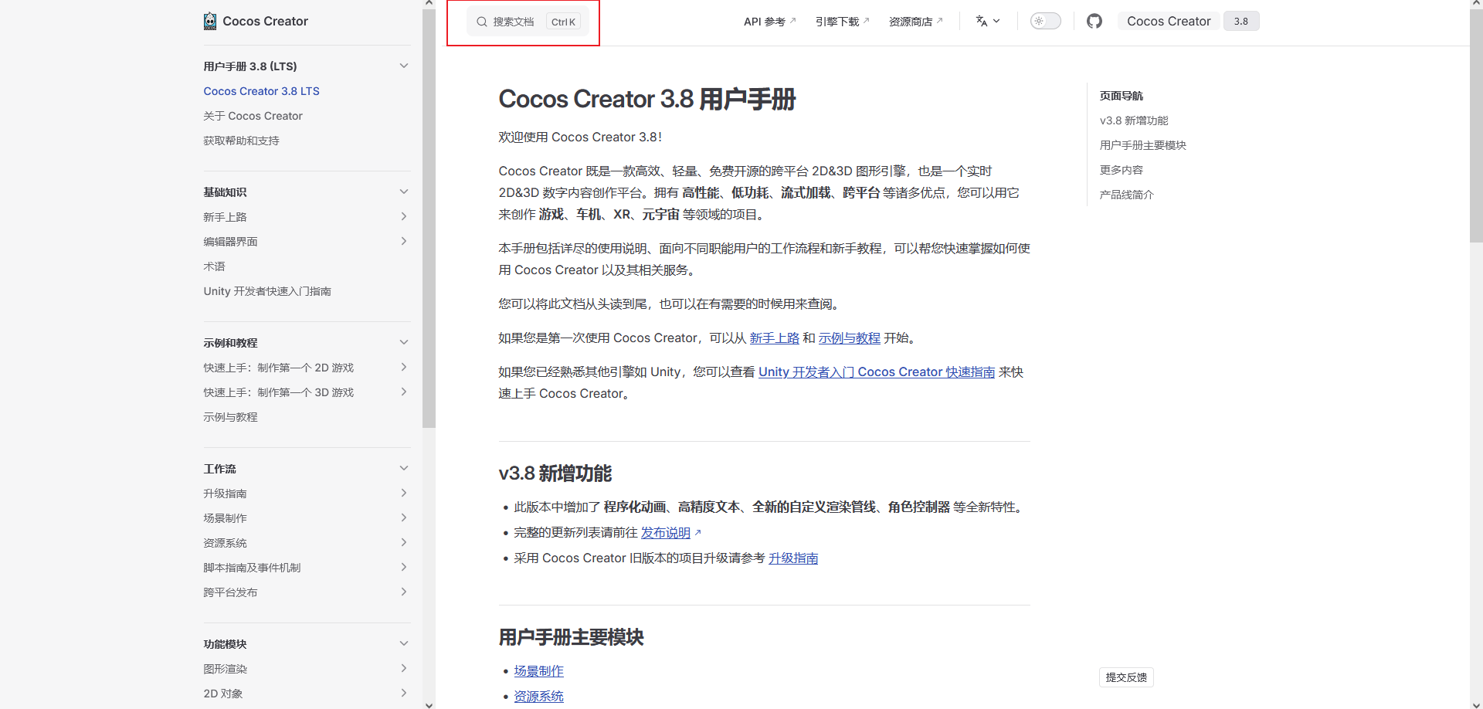The image size is (1483, 709).
Task: Collapse the 工作流 section chevron
Action: coord(404,467)
